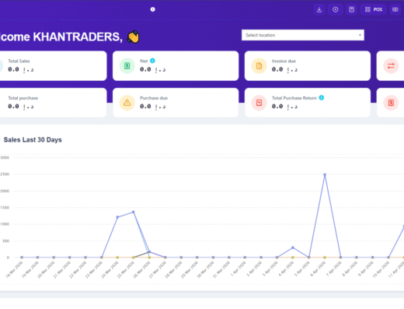Click the white info icon in the header

[x=153, y=9]
